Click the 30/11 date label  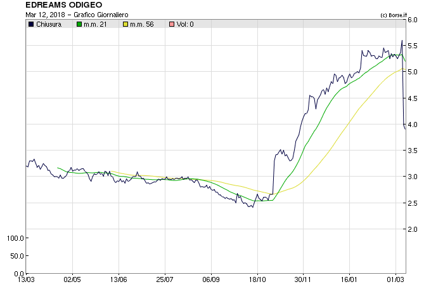pyautogui.click(x=302, y=279)
